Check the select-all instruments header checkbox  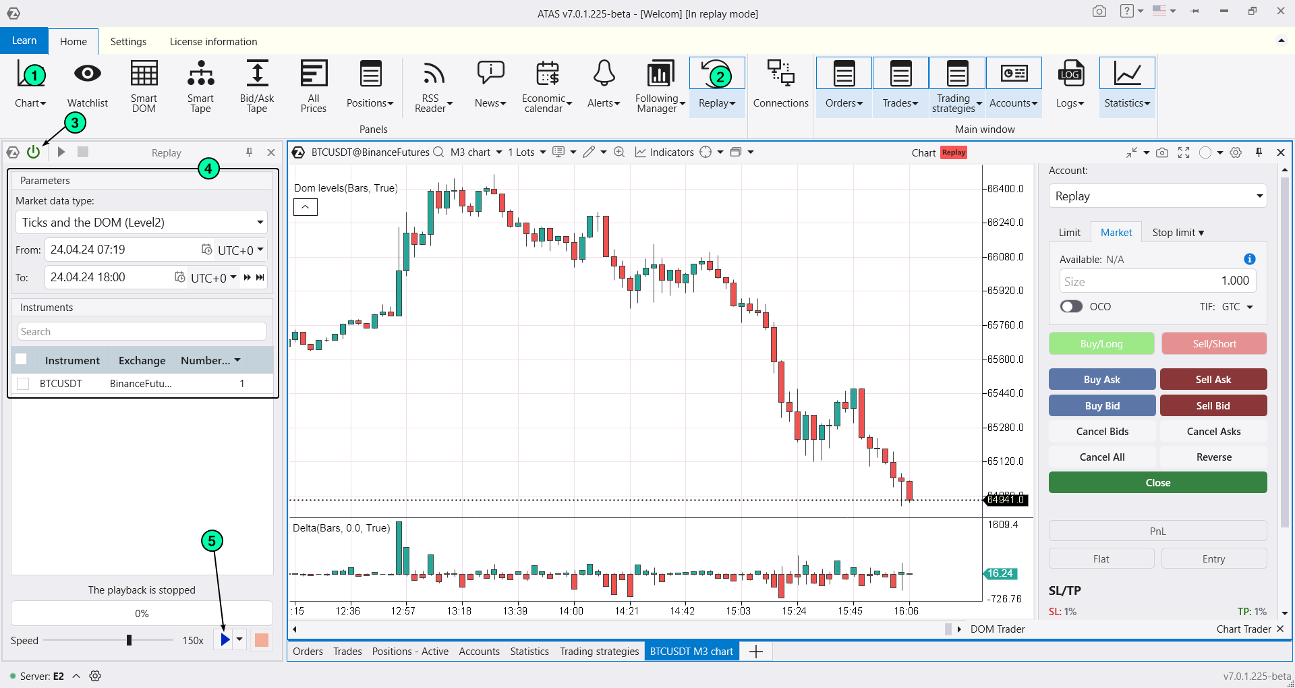(x=22, y=360)
